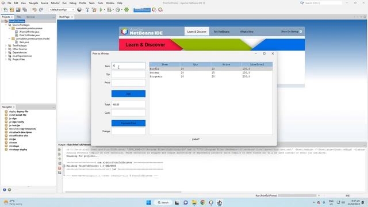The image size is (368, 207).
Task: Expand the Java Dependencies node
Action: pyautogui.click(x=6, y=56)
